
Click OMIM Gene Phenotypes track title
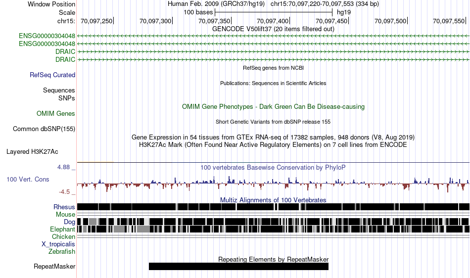tap(273, 107)
